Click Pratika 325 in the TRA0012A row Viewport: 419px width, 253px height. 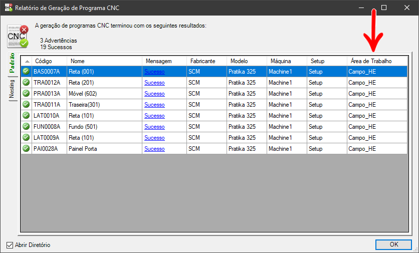(x=247, y=83)
